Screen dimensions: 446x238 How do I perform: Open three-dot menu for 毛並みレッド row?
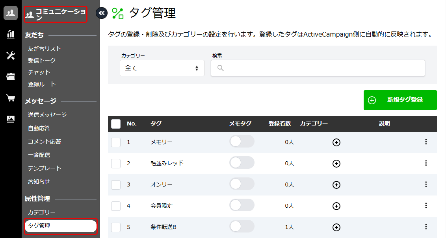pos(426,163)
